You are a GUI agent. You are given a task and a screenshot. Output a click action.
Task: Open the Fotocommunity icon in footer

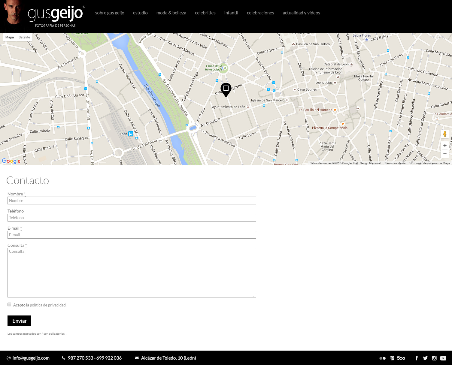click(x=392, y=358)
